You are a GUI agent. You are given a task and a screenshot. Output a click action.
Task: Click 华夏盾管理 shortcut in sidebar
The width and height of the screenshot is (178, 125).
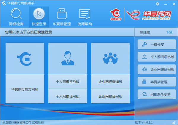(157, 82)
